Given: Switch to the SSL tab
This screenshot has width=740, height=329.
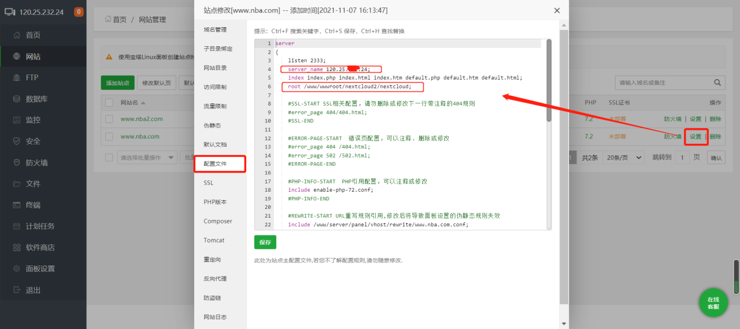Looking at the screenshot, I should tap(208, 182).
